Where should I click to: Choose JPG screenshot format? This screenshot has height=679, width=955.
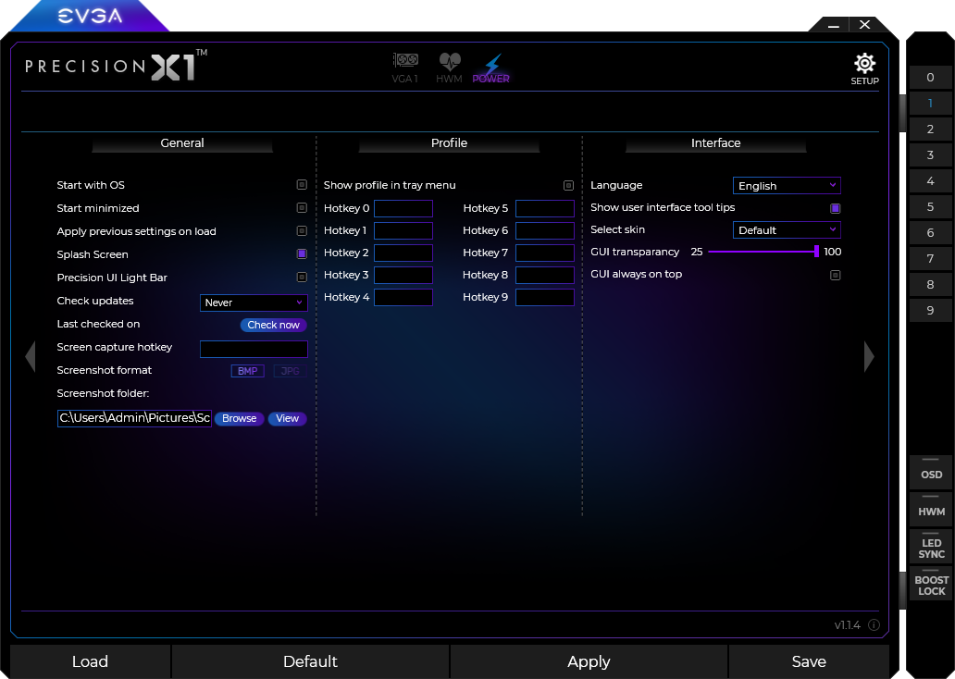290,371
